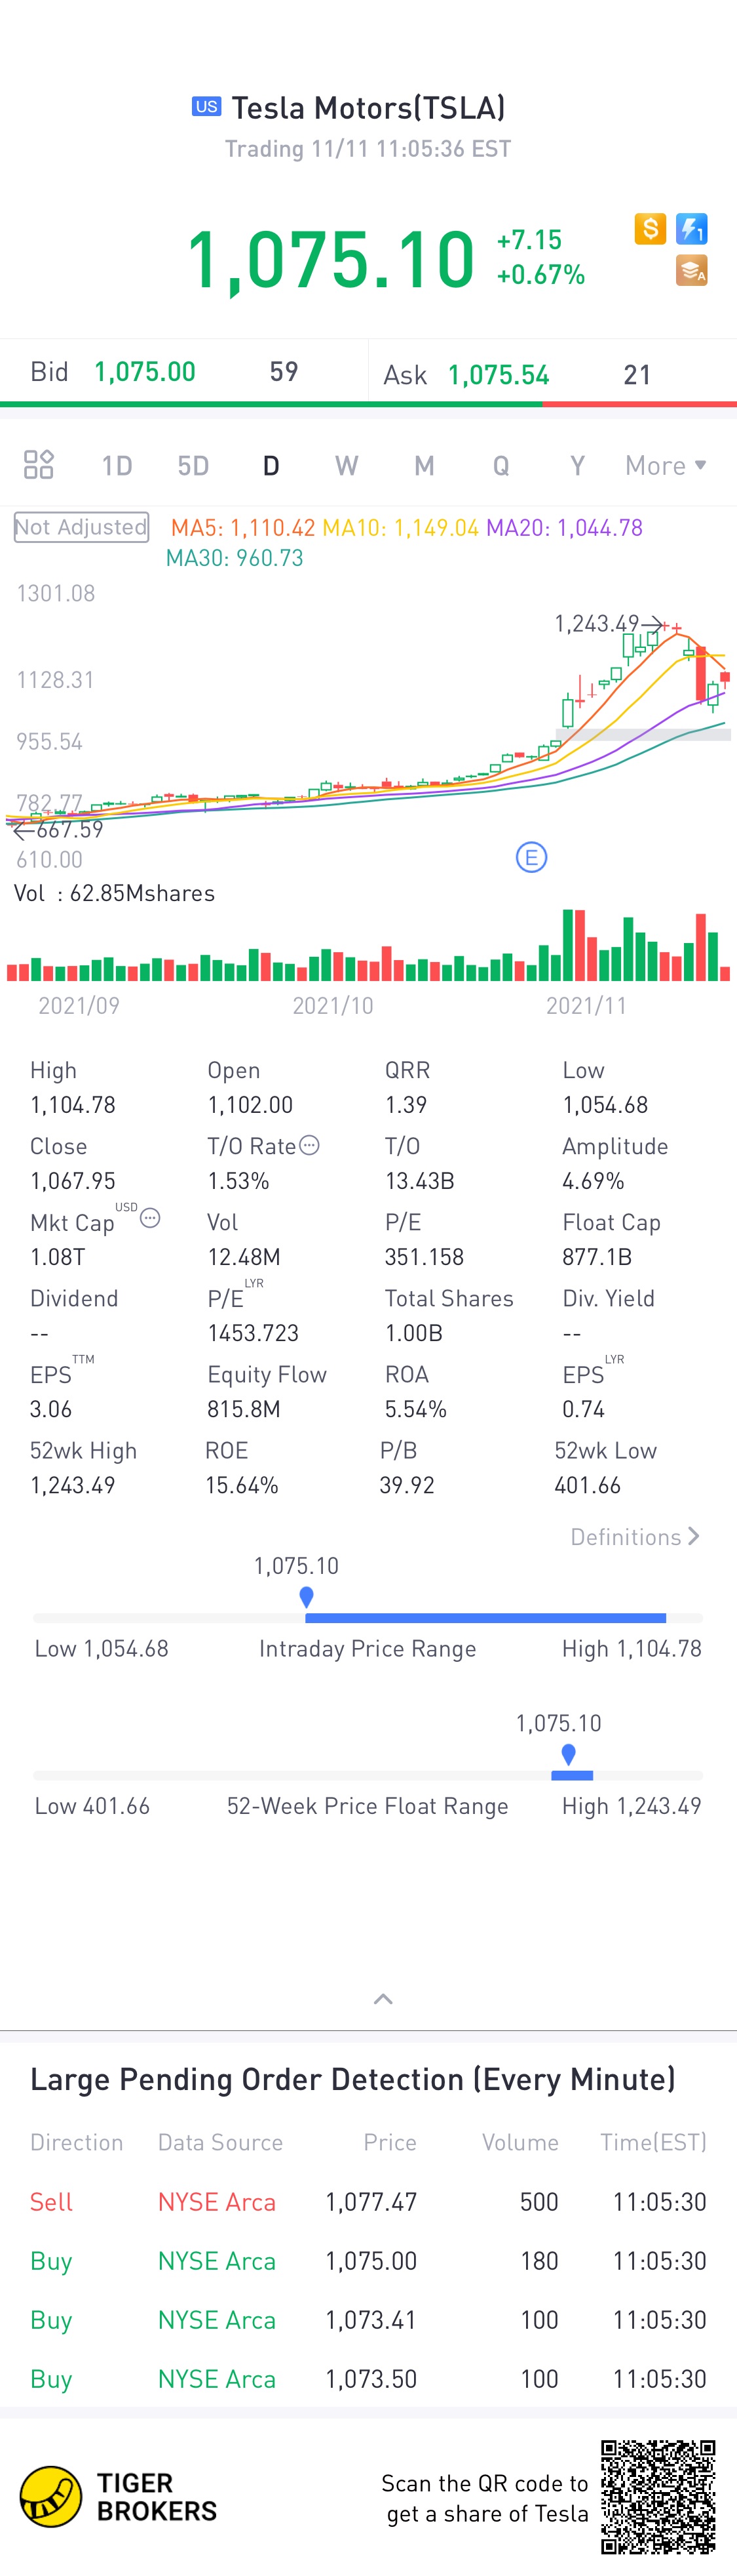Open Definitions link

[635, 1537]
